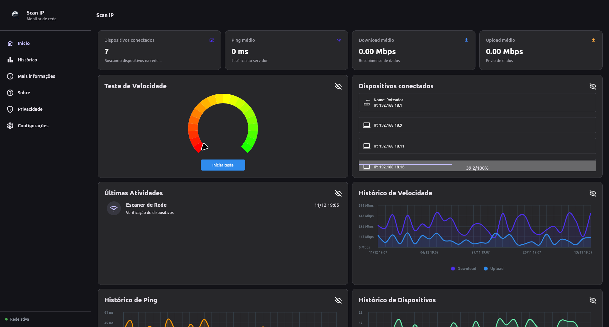Click the download arrow icon in Download médio

466,40
